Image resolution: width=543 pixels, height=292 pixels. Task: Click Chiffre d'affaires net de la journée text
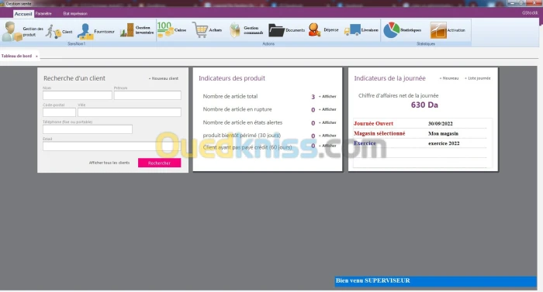click(x=398, y=95)
